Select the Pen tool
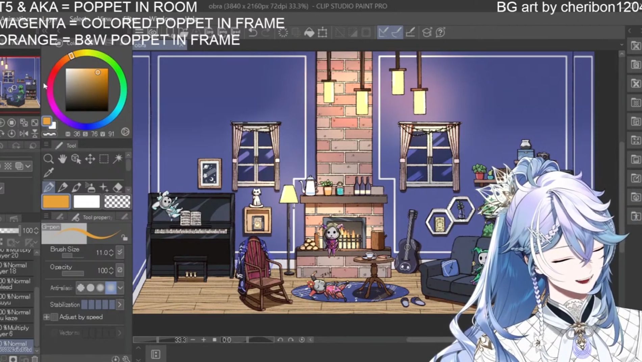642x362 pixels. point(49,187)
